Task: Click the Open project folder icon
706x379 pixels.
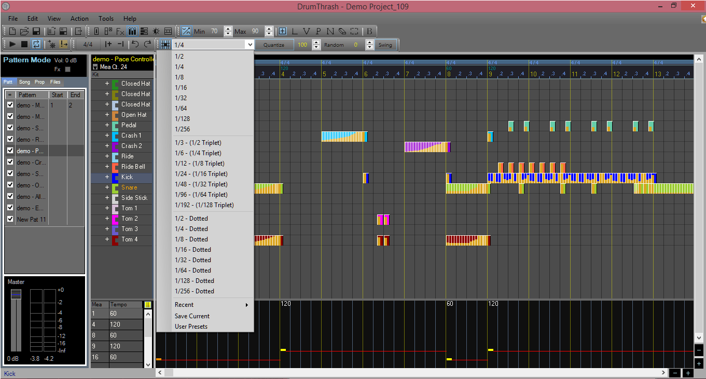Action: [x=24, y=31]
